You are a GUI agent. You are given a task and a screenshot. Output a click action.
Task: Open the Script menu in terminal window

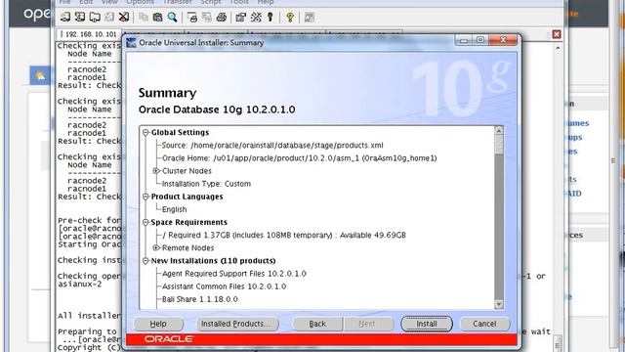(211, 2)
